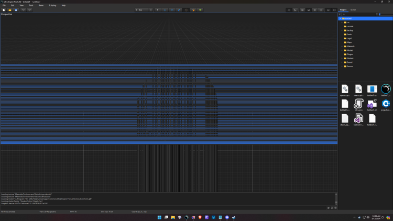Screen dimensions: 393x221
Task: Select the Shaders folder in project tree
Action: (350, 58)
